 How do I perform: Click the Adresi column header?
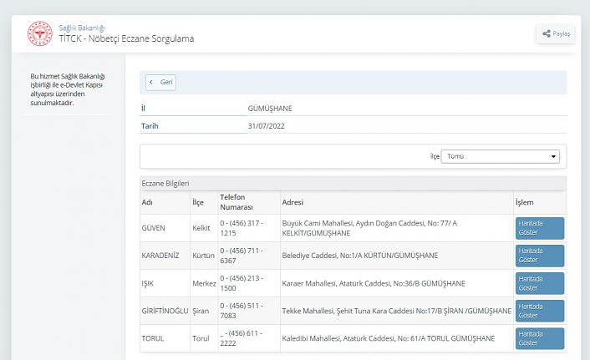coord(292,202)
